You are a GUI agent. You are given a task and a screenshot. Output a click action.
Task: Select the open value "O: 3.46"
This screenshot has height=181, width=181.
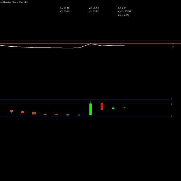click(x=65, y=8)
